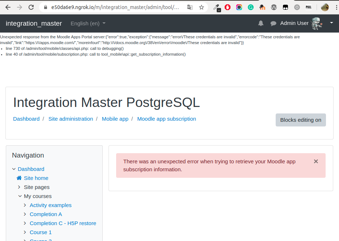Open the user menu dropdown arrow

click(x=331, y=23)
